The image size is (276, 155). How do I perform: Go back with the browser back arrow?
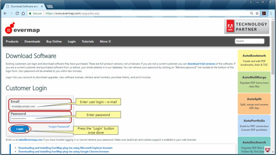click(x=5, y=13)
